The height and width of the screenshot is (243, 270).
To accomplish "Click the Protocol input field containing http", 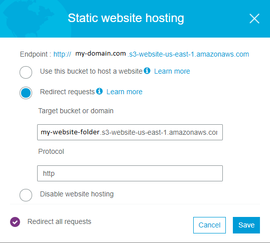I will pyautogui.click(x=130, y=173).
